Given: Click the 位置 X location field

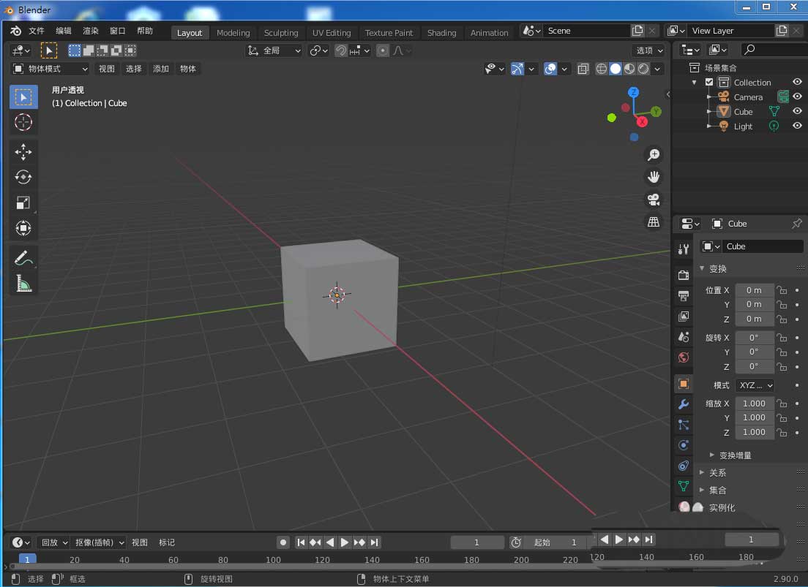Looking at the screenshot, I should [754, 290].
